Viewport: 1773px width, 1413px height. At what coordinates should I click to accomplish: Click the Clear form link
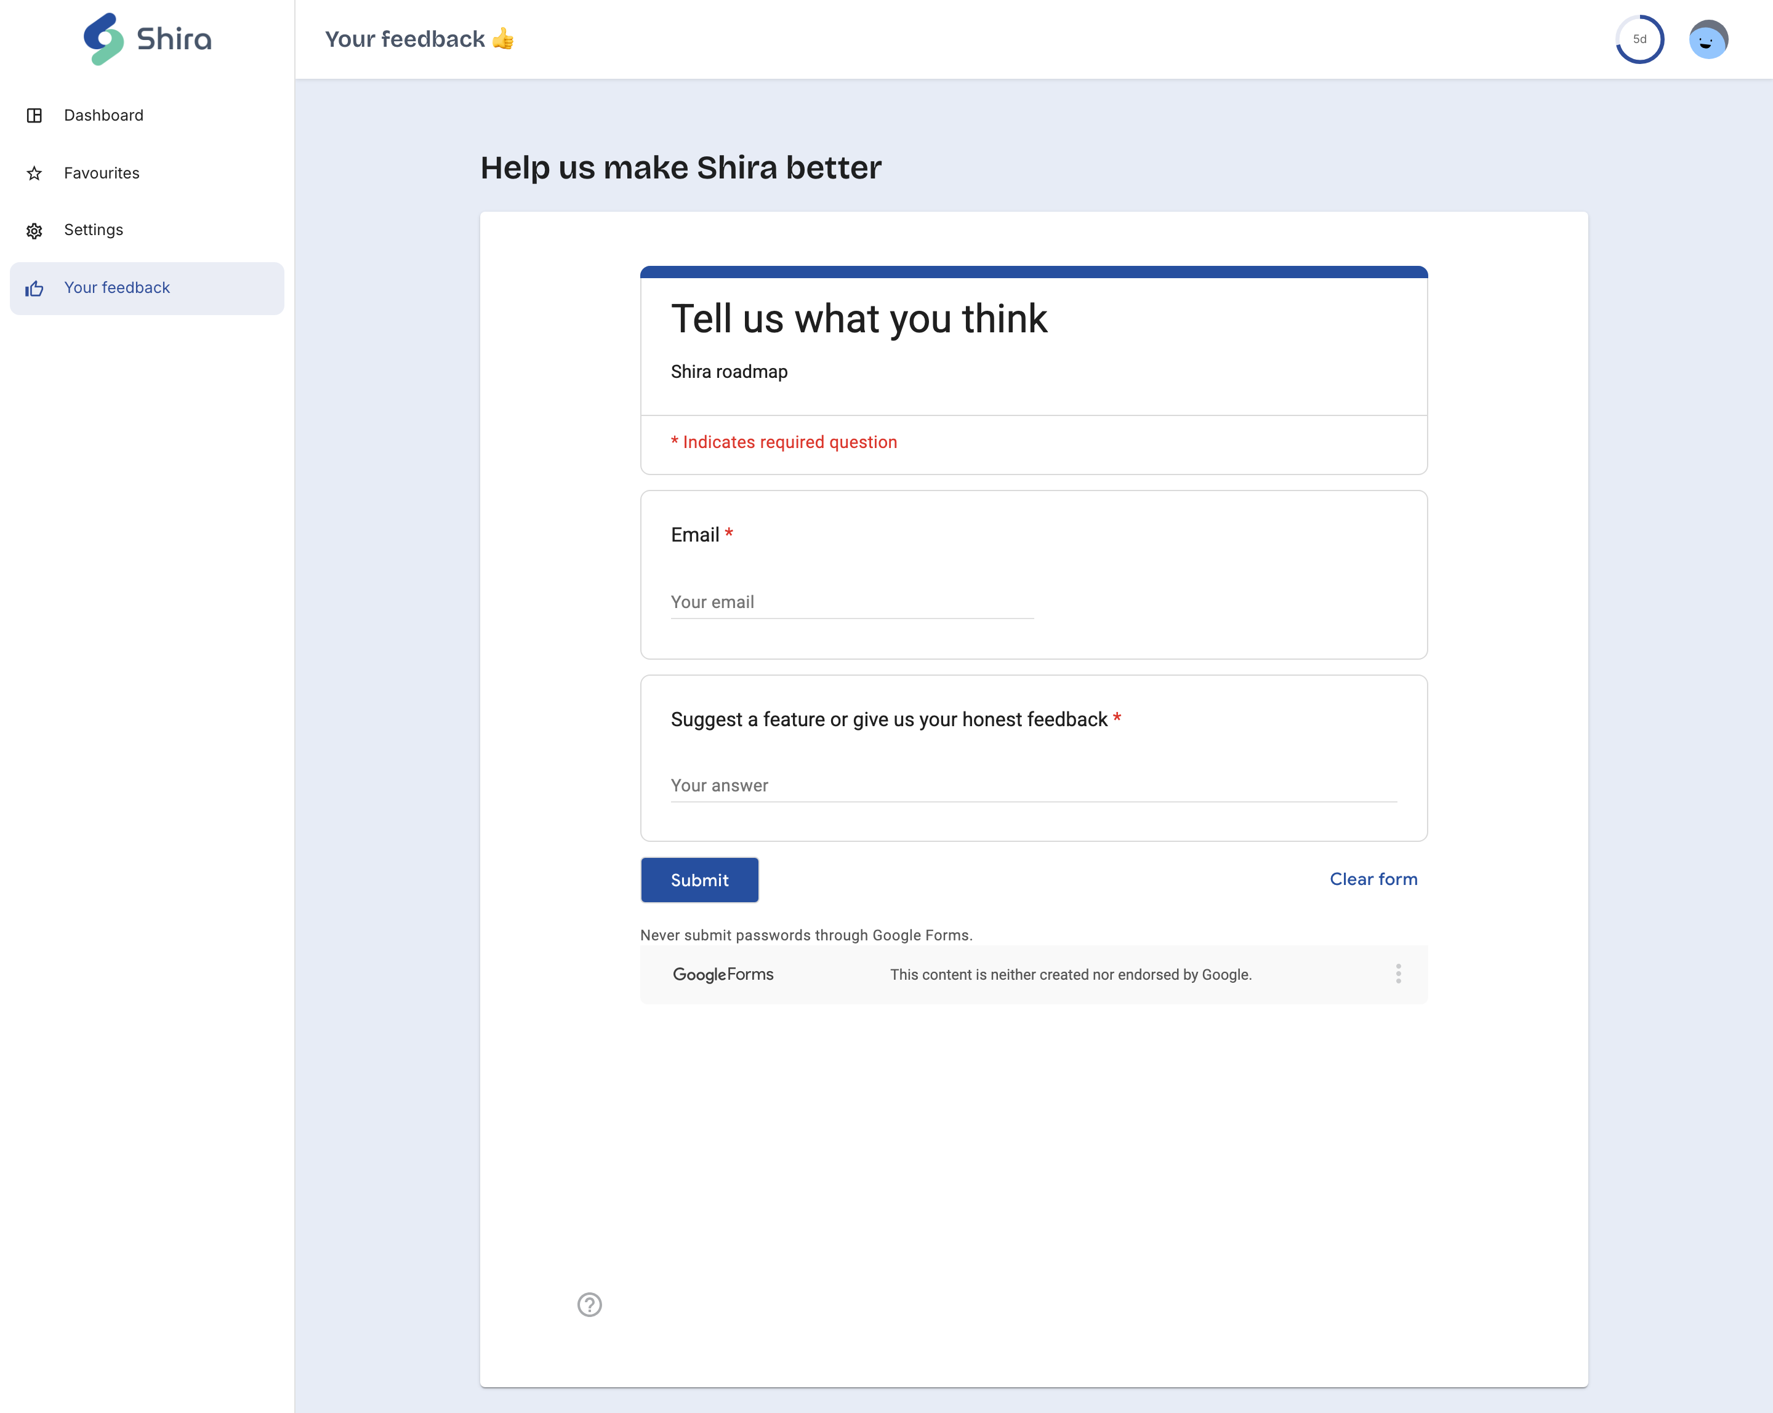pos(1373,879)
